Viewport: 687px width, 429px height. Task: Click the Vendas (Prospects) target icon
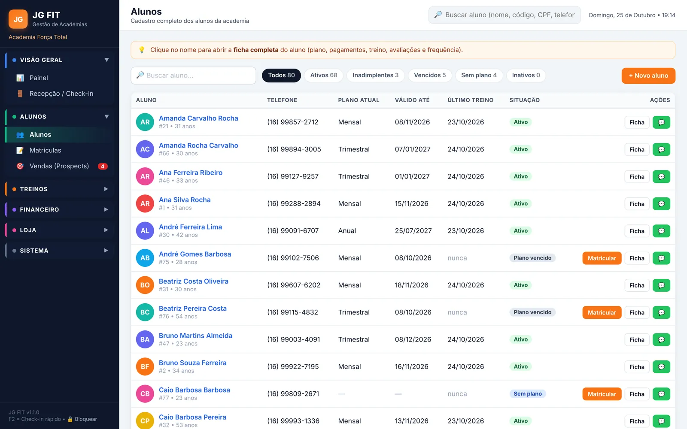click(20, 166)
